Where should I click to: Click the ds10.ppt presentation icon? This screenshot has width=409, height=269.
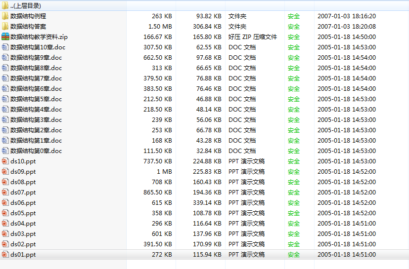[5, 161]
